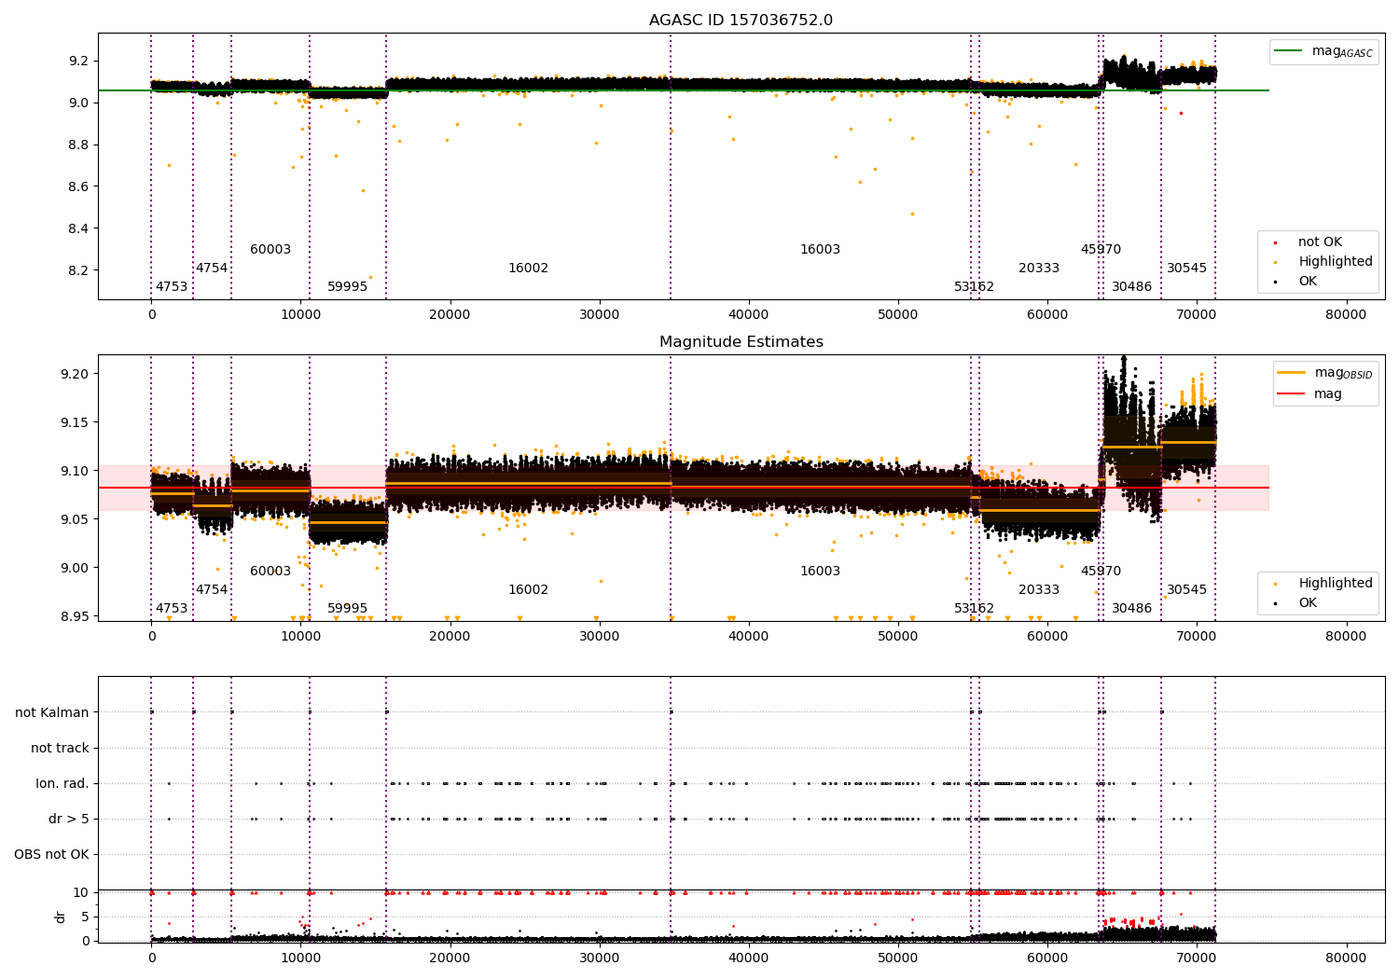Click obsid label 30545 in the AGASC ID plot

[1186, 268]
